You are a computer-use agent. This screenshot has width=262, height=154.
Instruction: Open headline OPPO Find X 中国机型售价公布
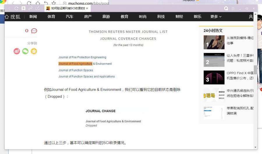[240, 76]
